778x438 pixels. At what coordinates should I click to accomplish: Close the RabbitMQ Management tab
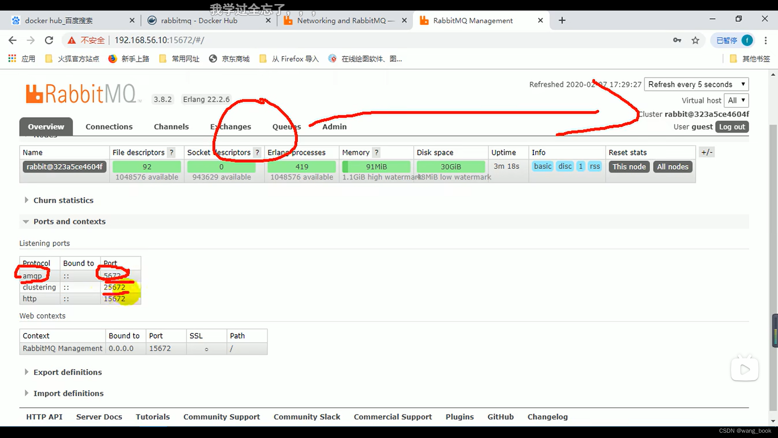click(541, 20)
